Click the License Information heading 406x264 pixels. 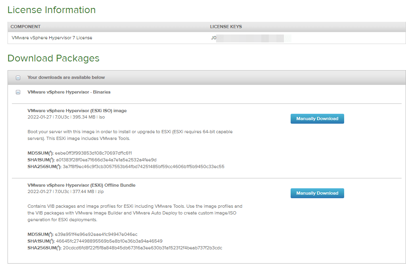pyautogui.click(x=52, y=10)
